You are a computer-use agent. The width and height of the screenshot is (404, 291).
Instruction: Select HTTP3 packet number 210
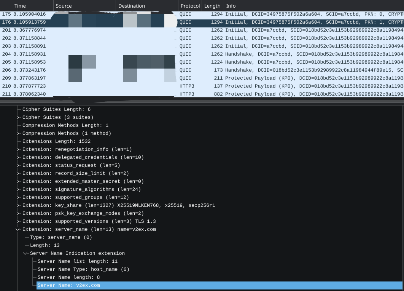tap(228, 86)
